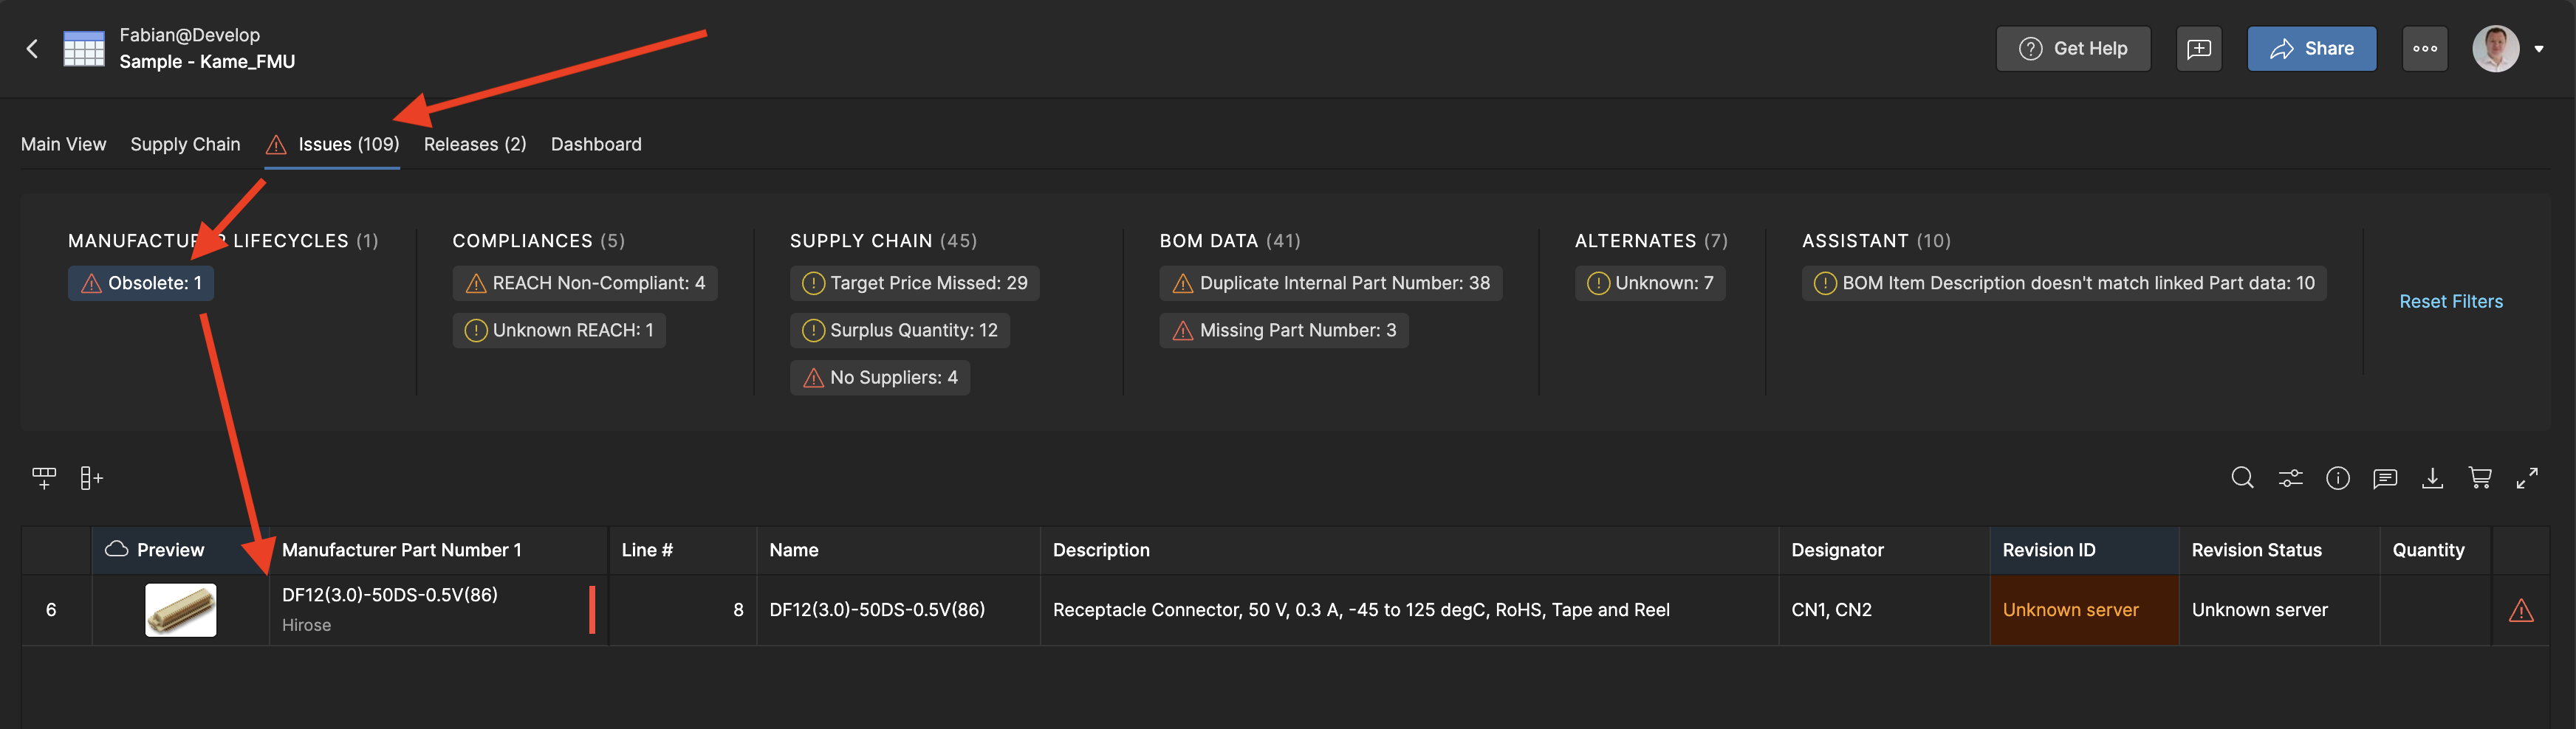This screenshot has height=729, width=2576.
Task: Click the DF12 connector preview thumbnail
Action: pyautogui.click(x=181, y=609)
